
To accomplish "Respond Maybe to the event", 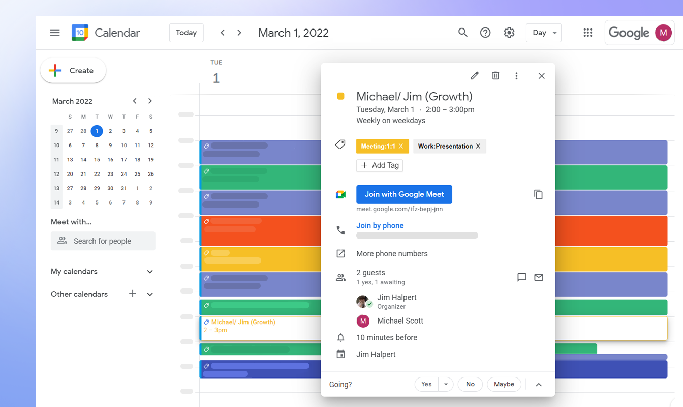I will [504, 384].
